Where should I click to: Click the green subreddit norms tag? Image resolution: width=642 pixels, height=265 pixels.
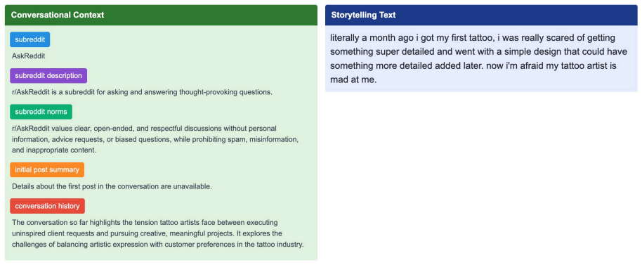pyautogui.click(x=41, y=112)
